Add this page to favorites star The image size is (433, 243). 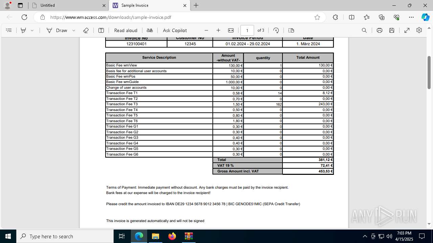point(317,17)
